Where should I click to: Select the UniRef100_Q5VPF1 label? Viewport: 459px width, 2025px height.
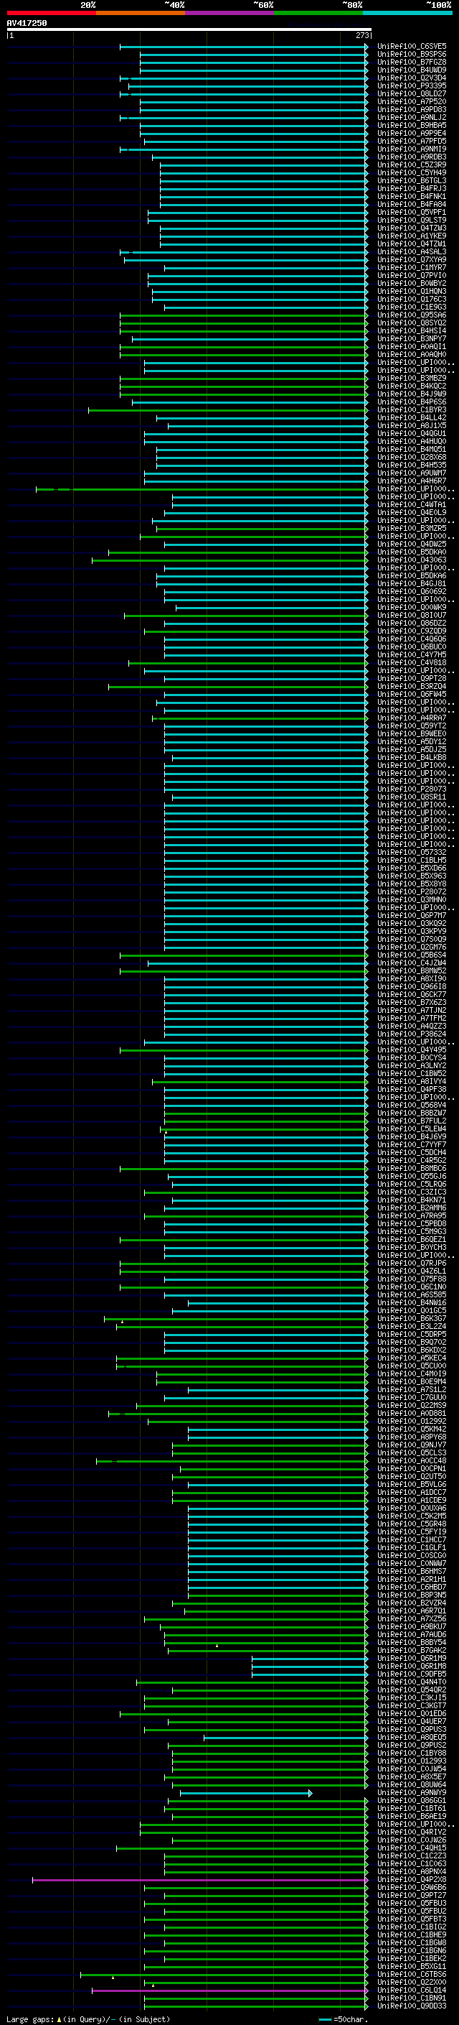tap(412, 212)
